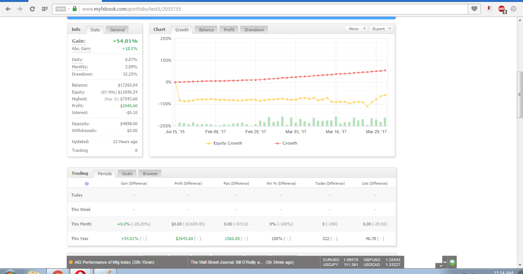Open the Adblock Plus extension icon
523x274 pixels.
pyautogui.click(x=501, y=8)
